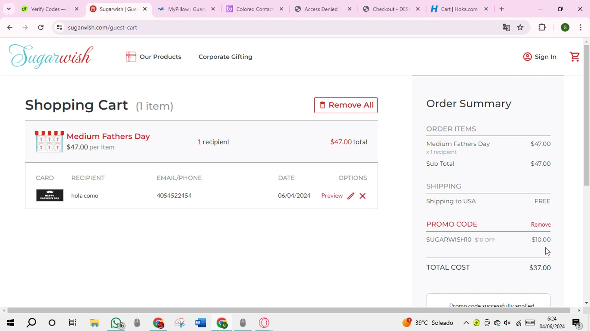Open the Our Products menu

coord(160,57)
